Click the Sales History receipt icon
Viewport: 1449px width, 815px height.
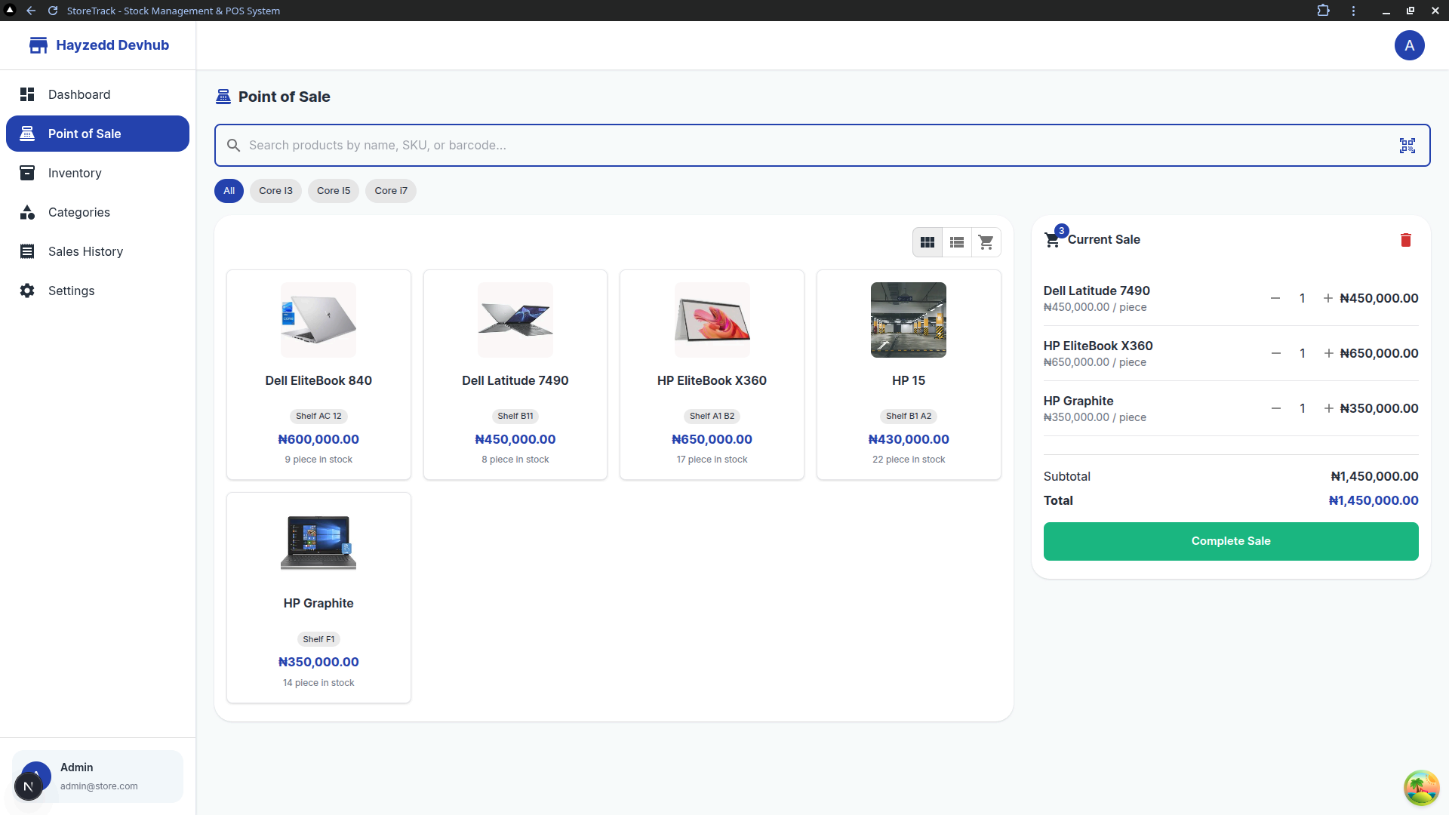(27, 251)
